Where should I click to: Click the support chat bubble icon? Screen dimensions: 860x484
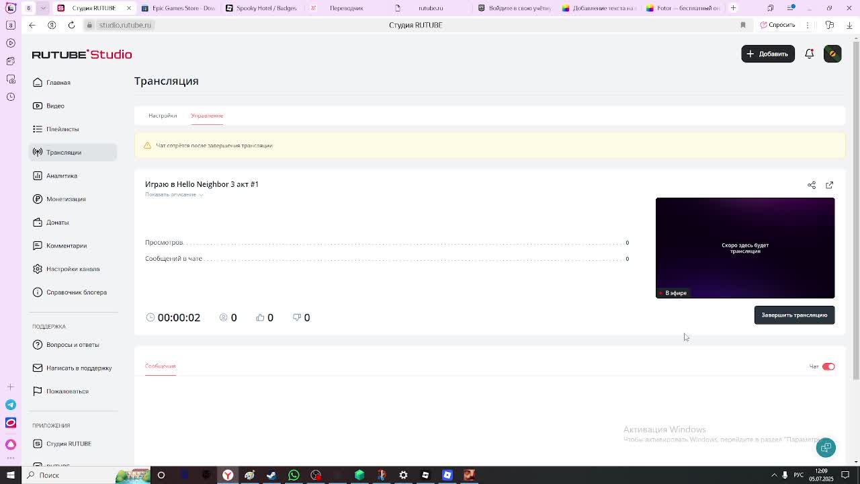(826, 448)
